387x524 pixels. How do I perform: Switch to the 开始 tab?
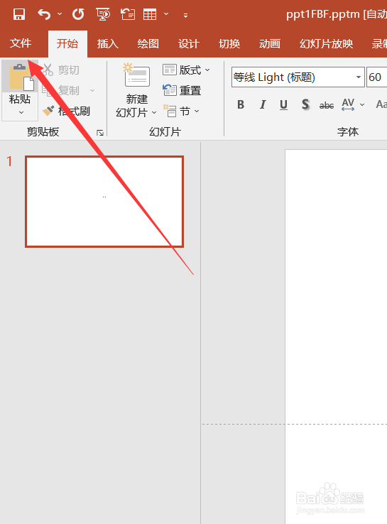[67, 43]
